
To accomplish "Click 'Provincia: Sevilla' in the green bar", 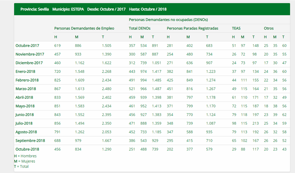I will coord(34,9).
